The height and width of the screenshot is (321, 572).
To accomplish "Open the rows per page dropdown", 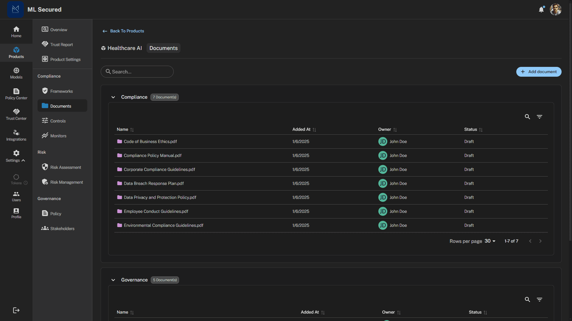I will [490, 241].
